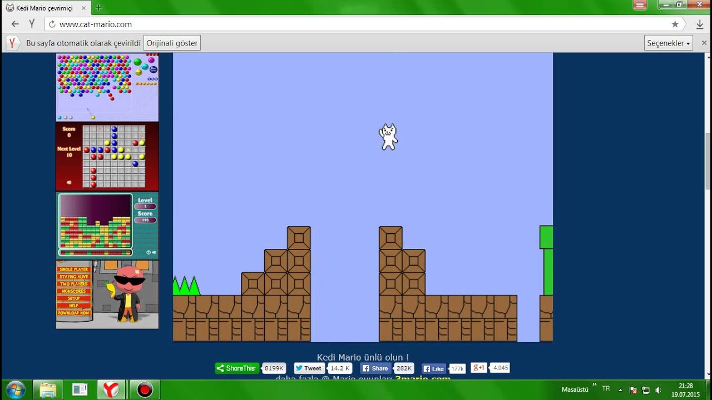Open the bubble shooter game thumbnail
Image resolution: width=712 pixels, height=400 pixels.
107,87
